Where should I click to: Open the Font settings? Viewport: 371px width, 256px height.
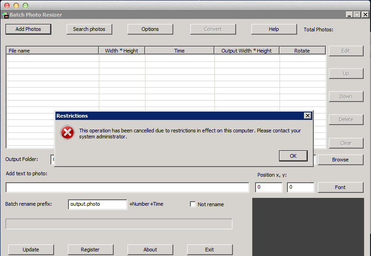340,187
